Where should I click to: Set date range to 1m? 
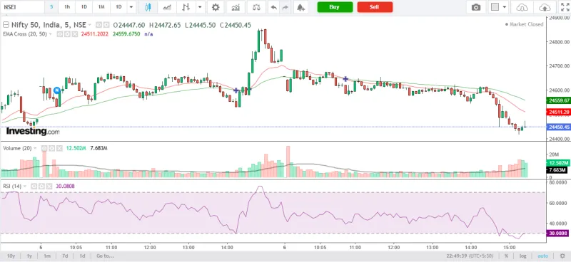[x=47, y=256]
